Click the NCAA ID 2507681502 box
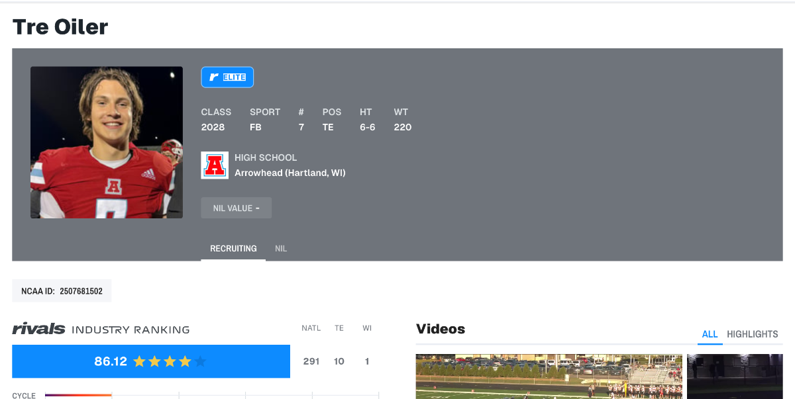The width and height of the screenshot is (795, 399). pos(62,290)
